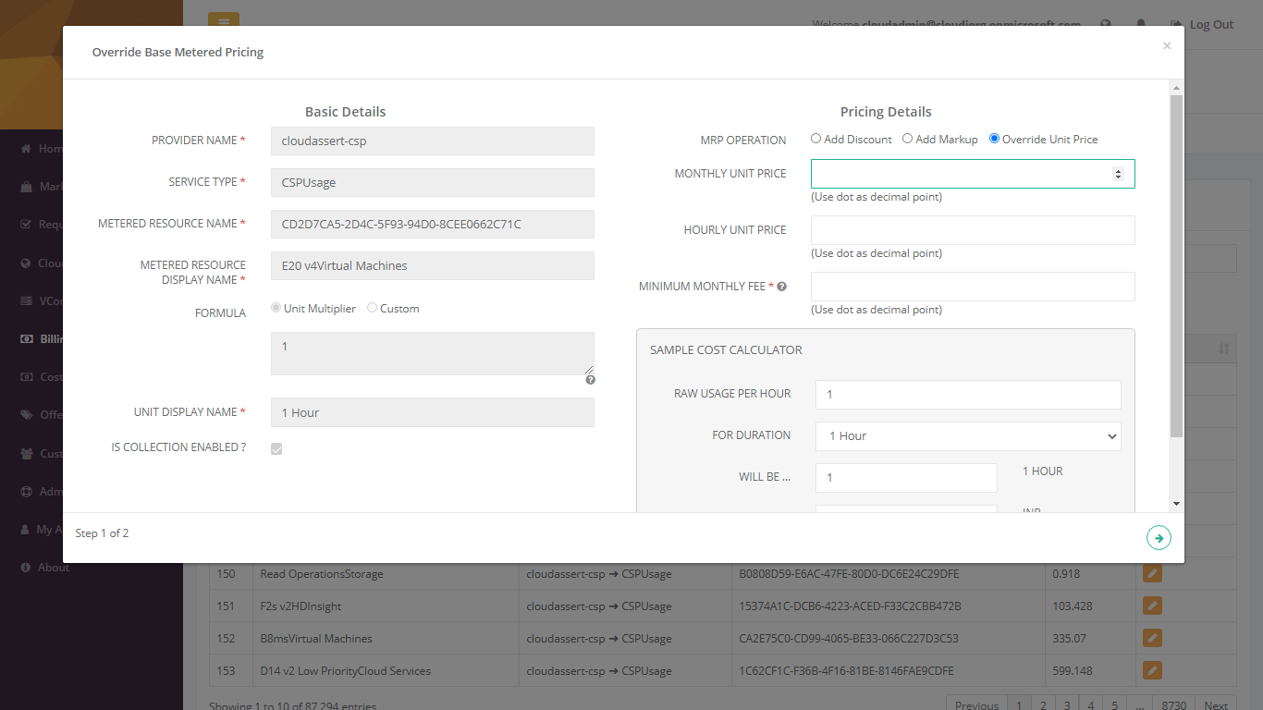
Task: Close the Override Base Metered Pricing dialog
Action: [x=1167, y=46]
